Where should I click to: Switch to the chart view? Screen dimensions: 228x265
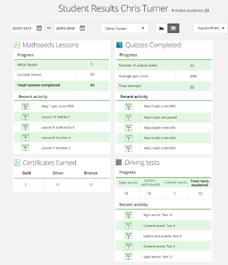coord(161,28)
